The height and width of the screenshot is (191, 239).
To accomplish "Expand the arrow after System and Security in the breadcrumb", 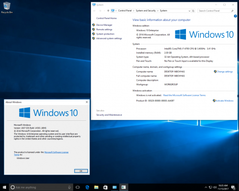I will click(158, 11).
